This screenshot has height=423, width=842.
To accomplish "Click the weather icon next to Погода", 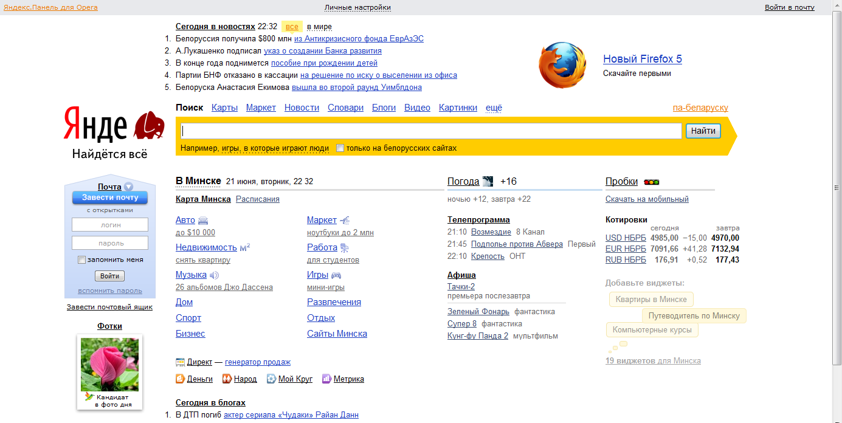I will click(x=488, y=181).
